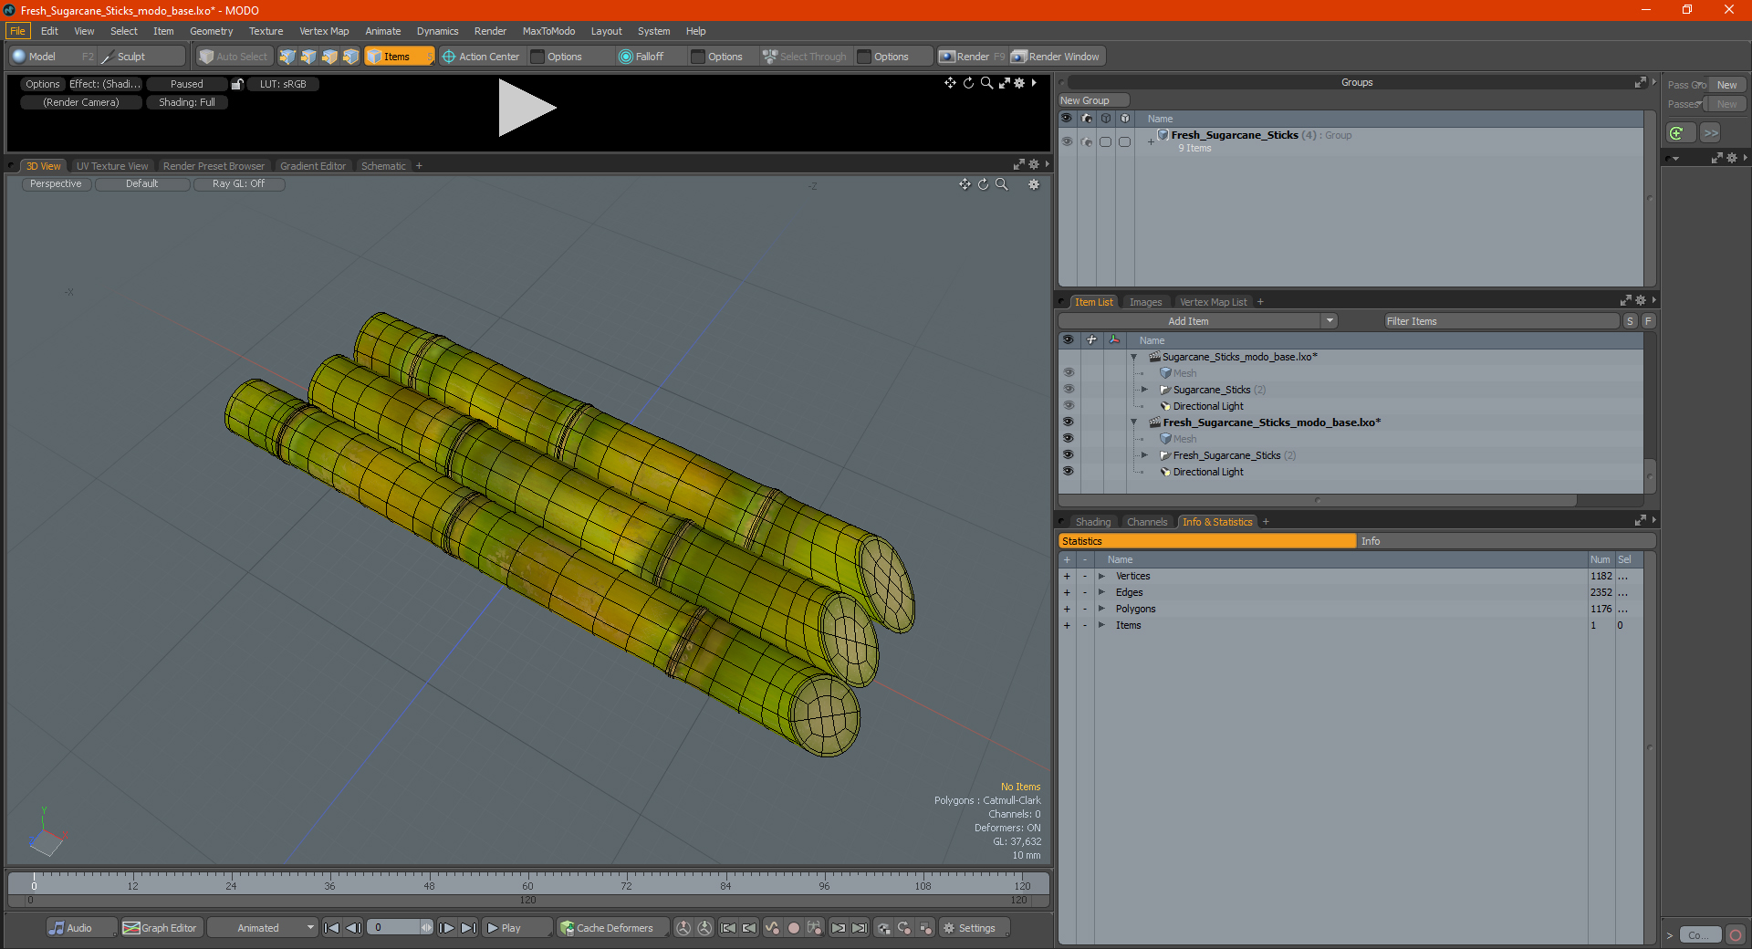Image resolution: width=1752 pixels, height=949 pixels.
Task: Click 3D viewport zoom magnifier icon
Action: tap(1002, 184)
